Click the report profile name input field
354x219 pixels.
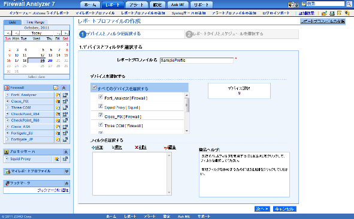point(196,61)
